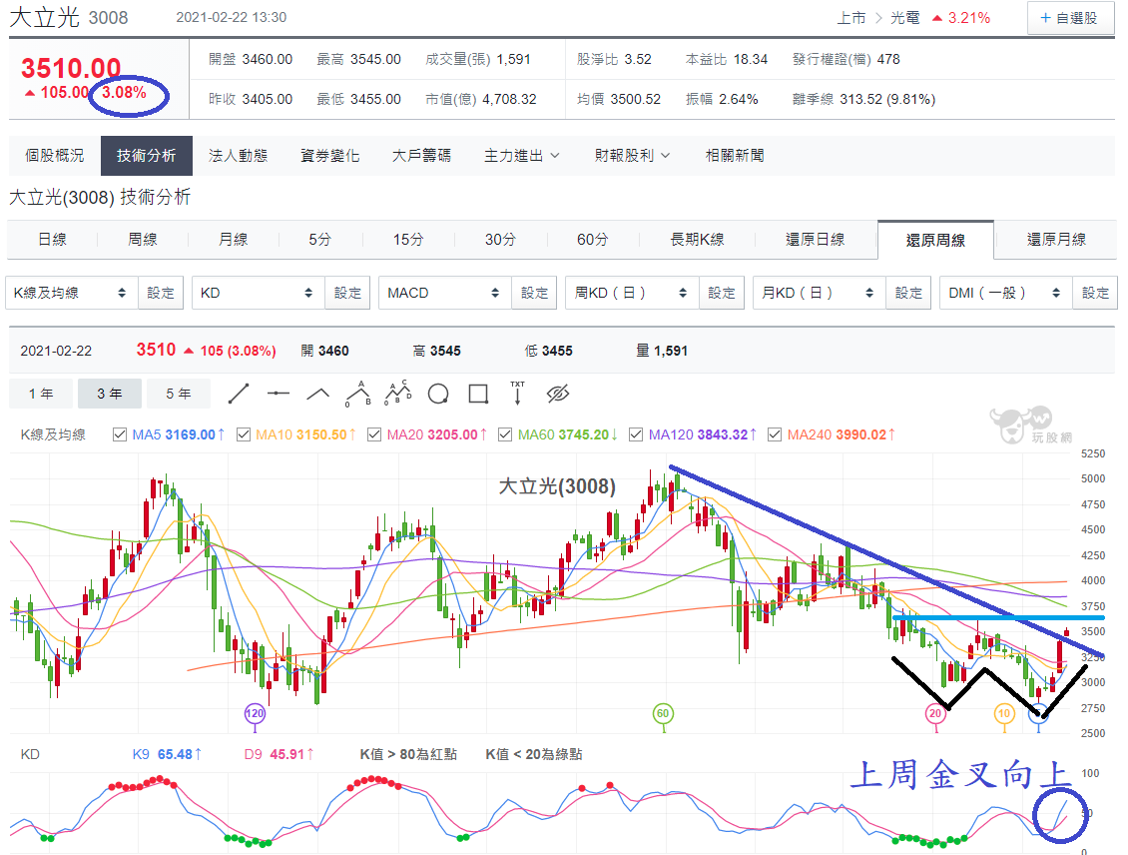Screen dimensions: 1128x855
Task: Switch to the 還原月線 chart
Action: 1056,240
